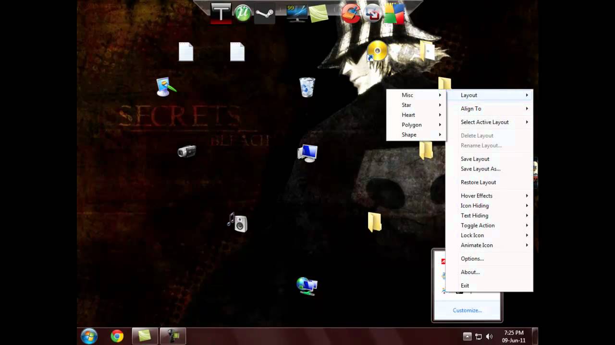
Task: Toggle the show hidden icons arrow
Action: (467, 336)
